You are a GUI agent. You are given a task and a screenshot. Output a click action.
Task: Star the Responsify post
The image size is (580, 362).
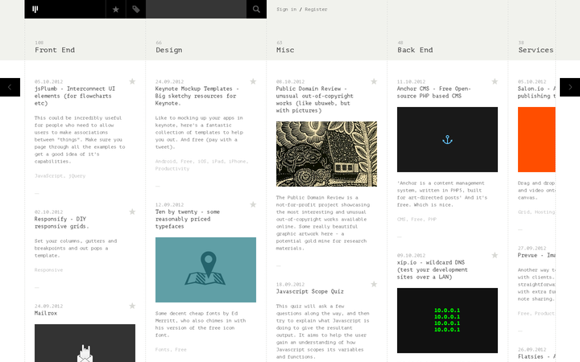click(x=132, y=212)
